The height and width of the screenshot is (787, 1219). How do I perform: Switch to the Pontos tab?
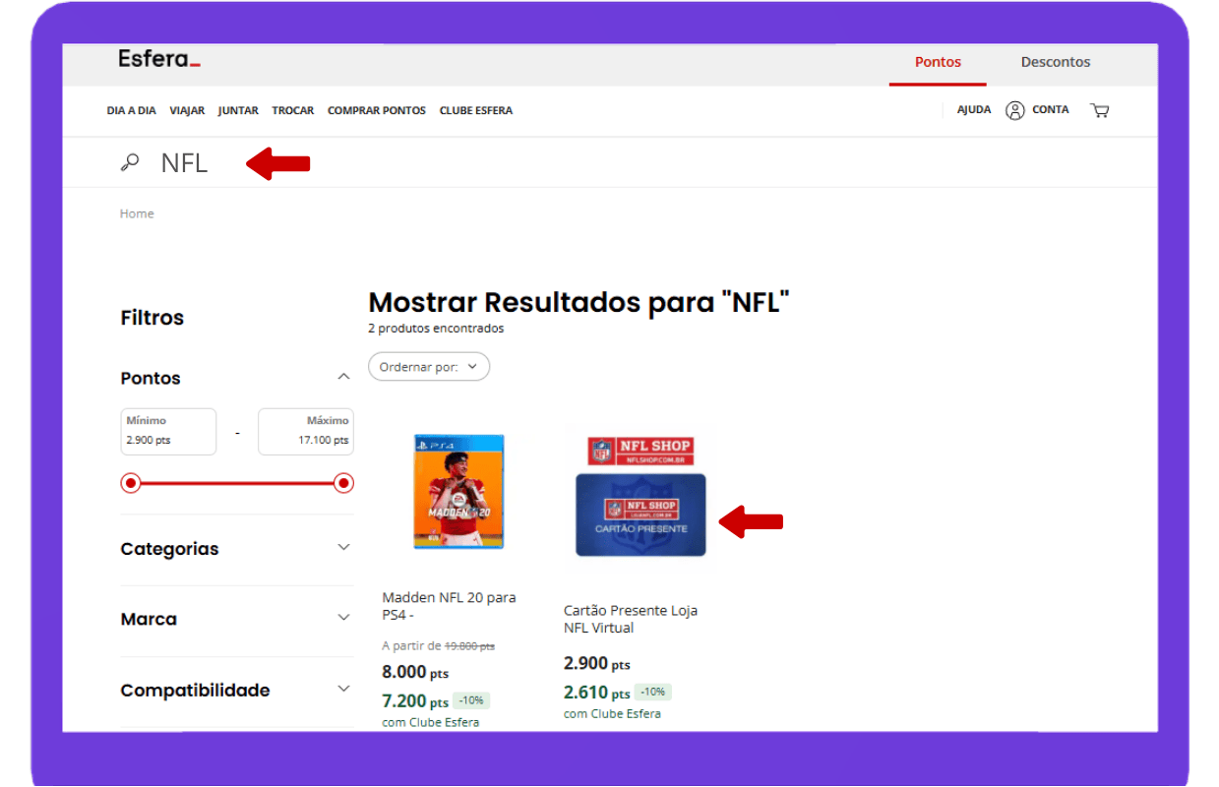938,62
